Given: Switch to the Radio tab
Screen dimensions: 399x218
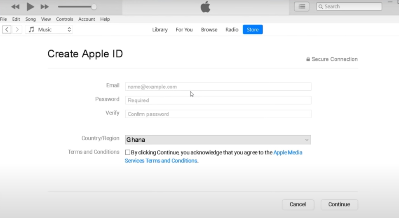Looking at the screenshot, I should coord(232,30).
